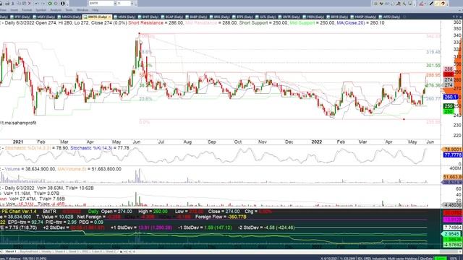The height and width of the screenshot is (260, 463).
Task: Open the Format menu
Action: click(x=27, y=10)
